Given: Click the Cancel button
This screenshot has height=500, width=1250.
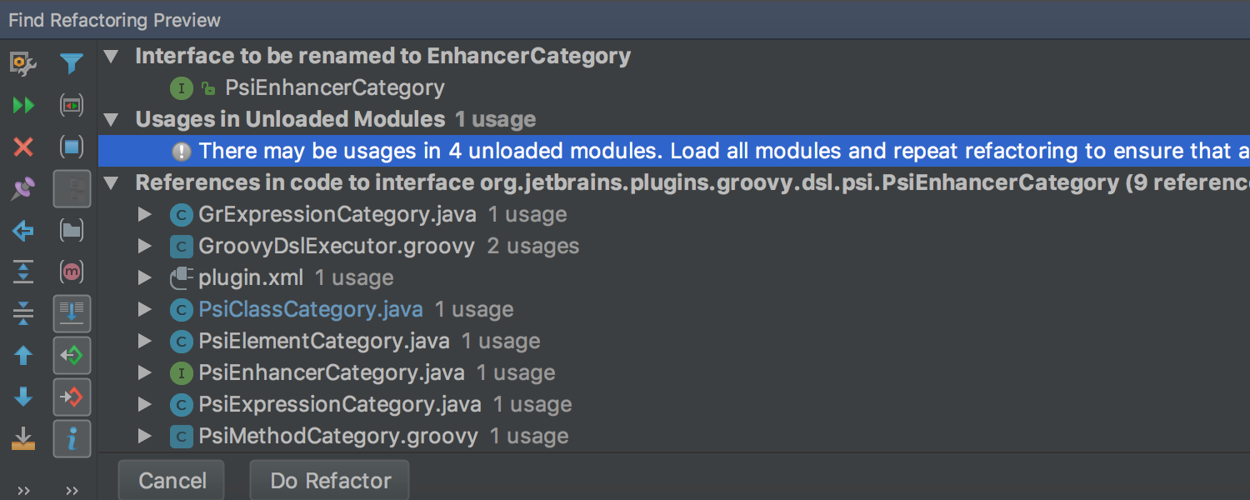Looking at the screenshot, I should click(172, 481).
